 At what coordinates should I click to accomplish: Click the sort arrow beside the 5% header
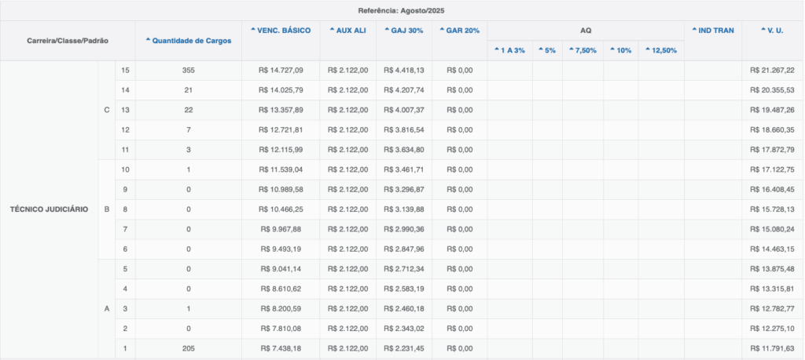click(x=541, y=50)
